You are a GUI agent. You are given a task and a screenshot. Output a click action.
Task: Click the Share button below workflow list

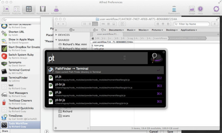click(5, 131)
